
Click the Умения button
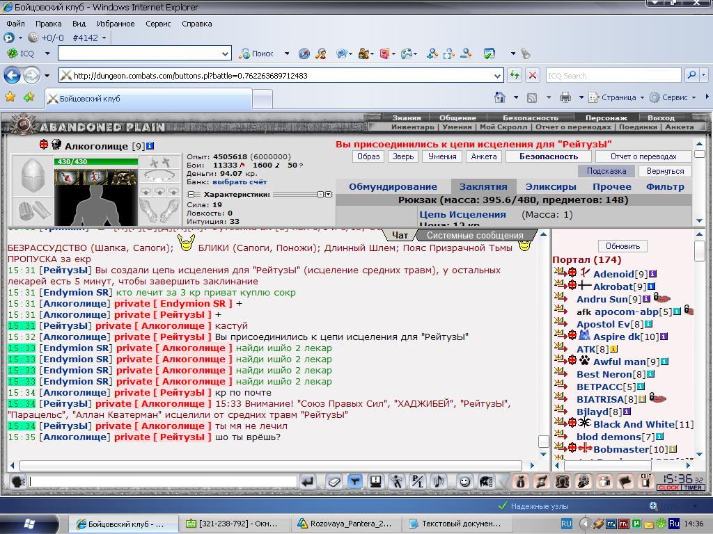(x=442, y=156)
